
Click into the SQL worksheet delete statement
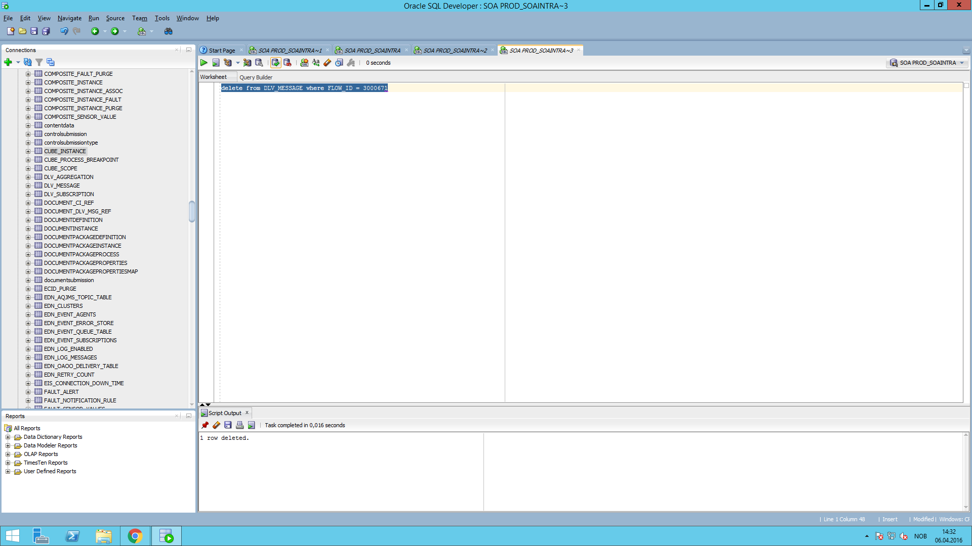coord(304,88)
